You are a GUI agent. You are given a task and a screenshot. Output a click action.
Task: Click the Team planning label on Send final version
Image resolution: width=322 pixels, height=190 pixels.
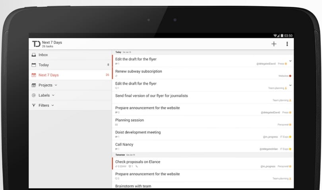pyautogui.click(x=281, y=100)
